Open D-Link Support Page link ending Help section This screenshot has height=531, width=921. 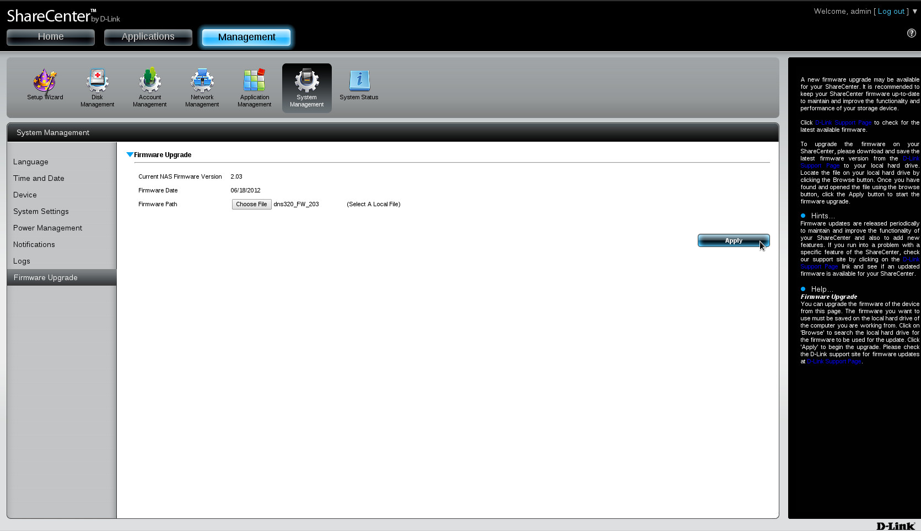(834, 362)
